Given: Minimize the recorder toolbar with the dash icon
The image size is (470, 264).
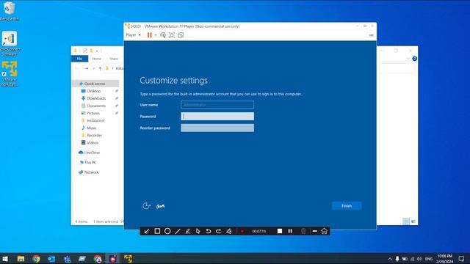Looking at the screenshot, I should click(314, 231).
